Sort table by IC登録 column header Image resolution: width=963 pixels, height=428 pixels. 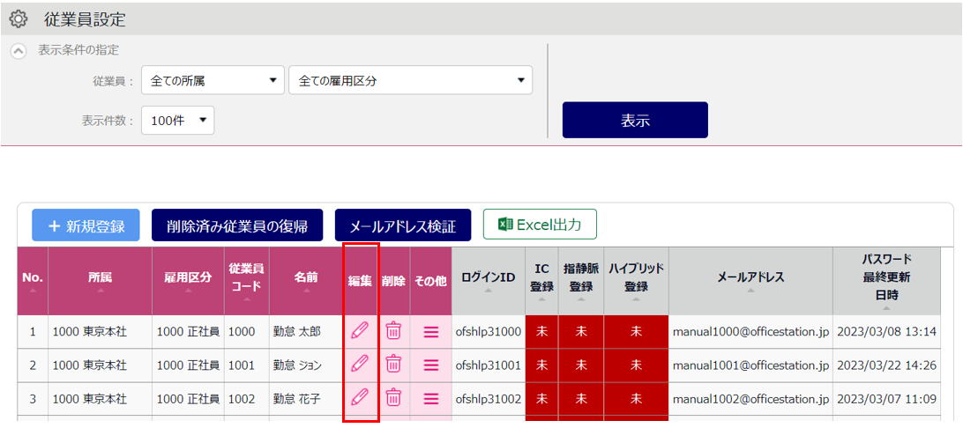point(541,281)
